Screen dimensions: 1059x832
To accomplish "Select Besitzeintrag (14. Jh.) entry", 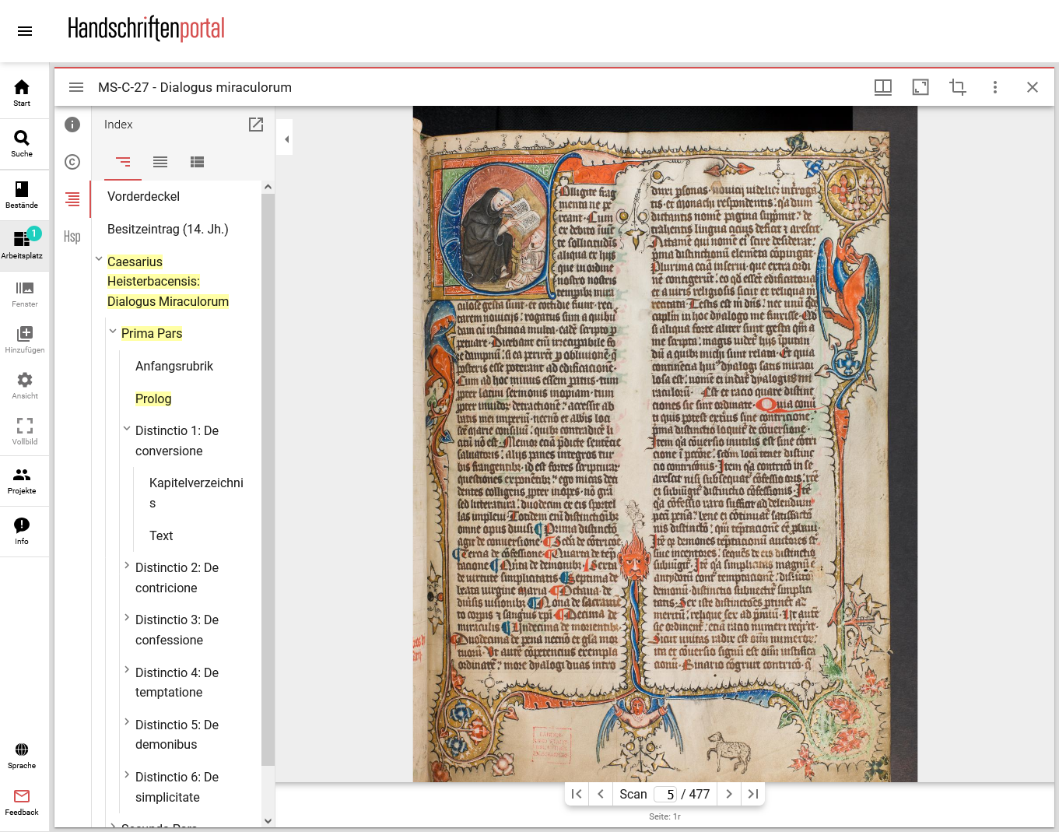I will click(168, 229).
